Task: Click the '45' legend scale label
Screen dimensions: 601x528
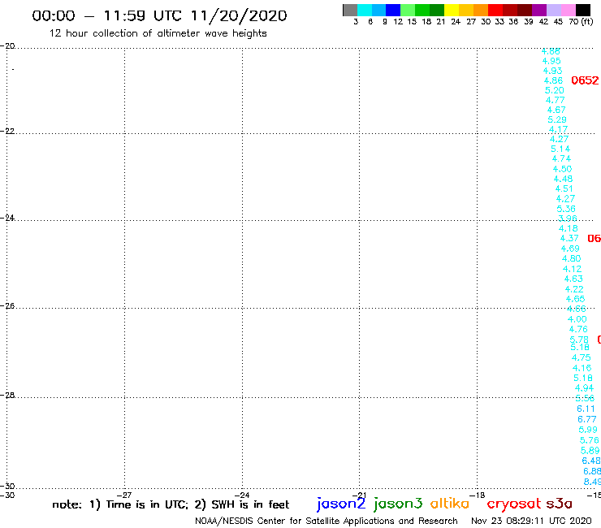Action: point(558,22)
